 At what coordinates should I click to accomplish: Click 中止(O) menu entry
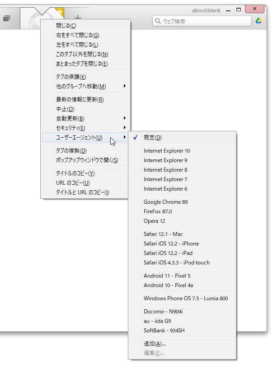pos(85,109)
